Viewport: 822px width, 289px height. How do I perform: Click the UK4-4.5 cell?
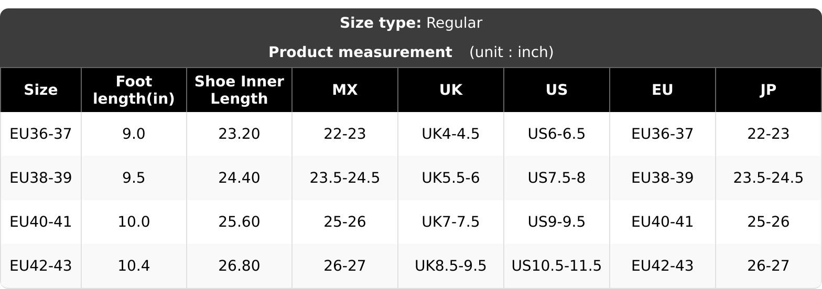451,134
